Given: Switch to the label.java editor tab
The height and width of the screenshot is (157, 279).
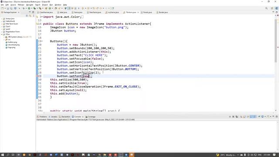Looking at the screenshot, I should click(62, 13).
